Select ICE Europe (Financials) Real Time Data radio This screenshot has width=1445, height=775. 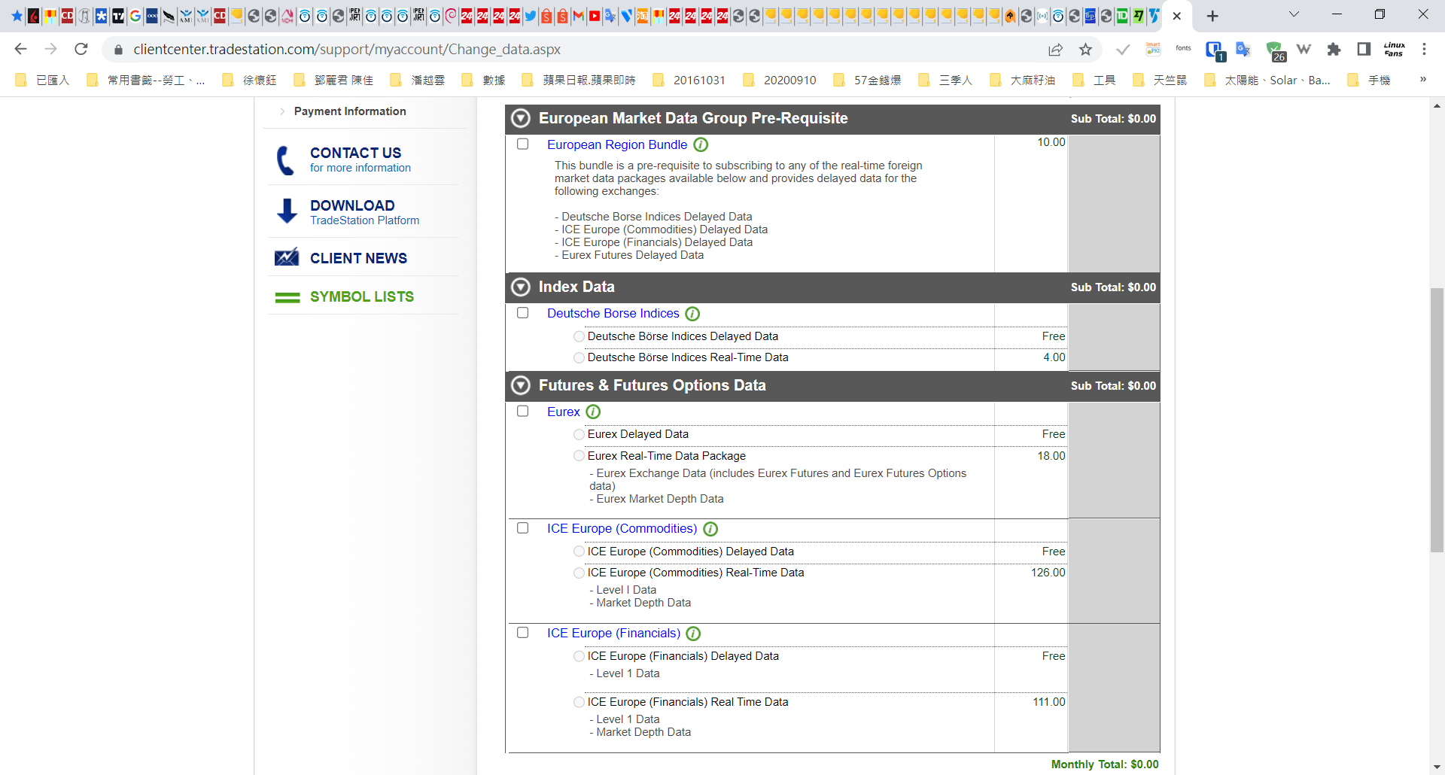pyautogui.click(x=579, y=702)
